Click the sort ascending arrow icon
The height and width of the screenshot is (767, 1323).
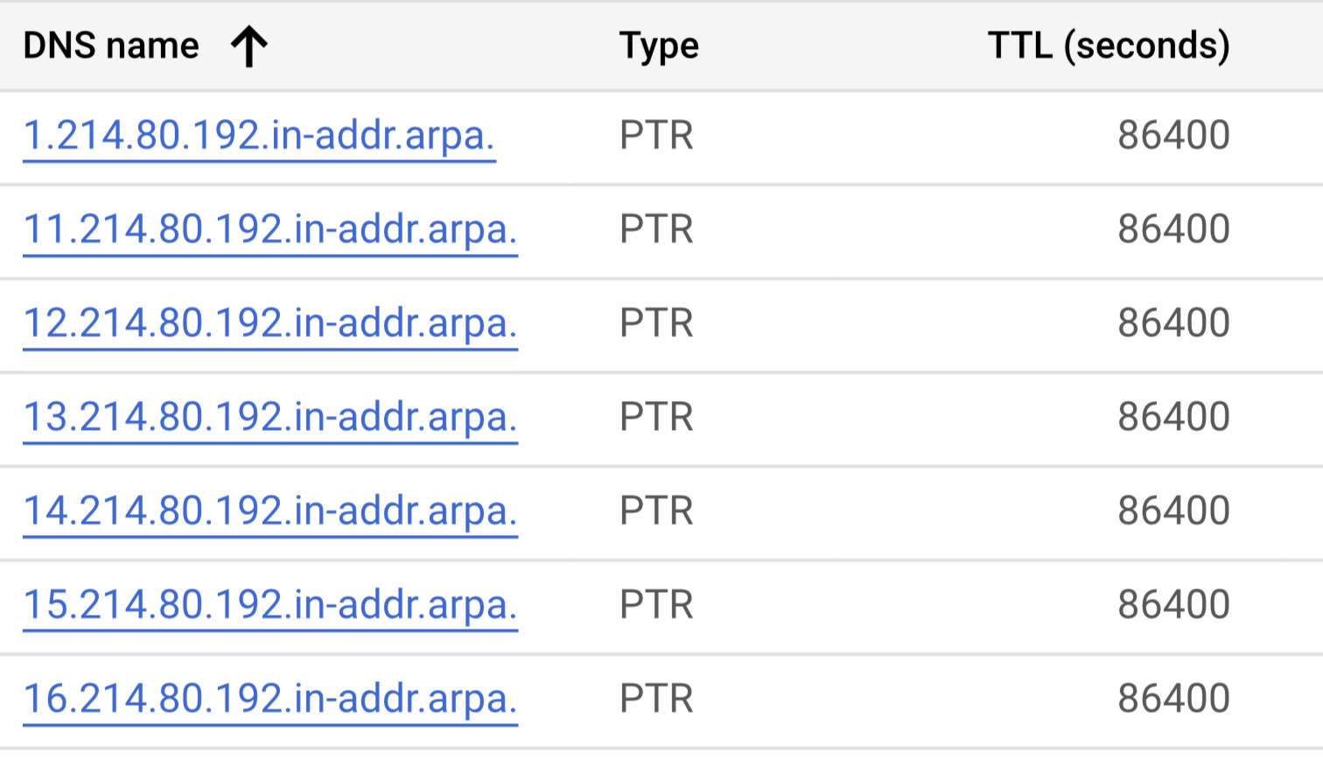pyautogui.click(x=249, y=46)
